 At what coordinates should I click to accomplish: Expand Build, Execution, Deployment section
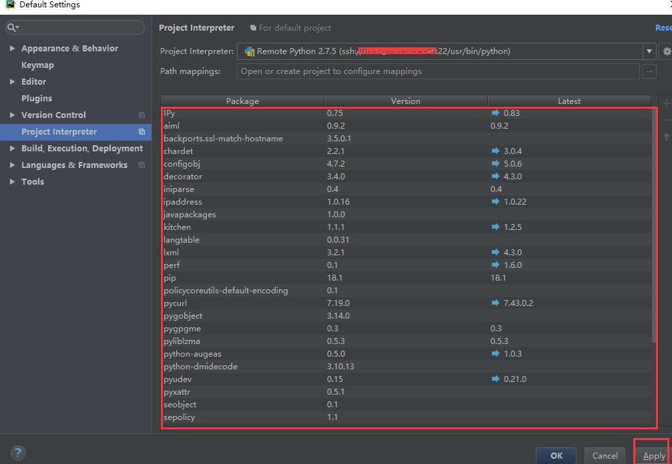pos(12,149)
